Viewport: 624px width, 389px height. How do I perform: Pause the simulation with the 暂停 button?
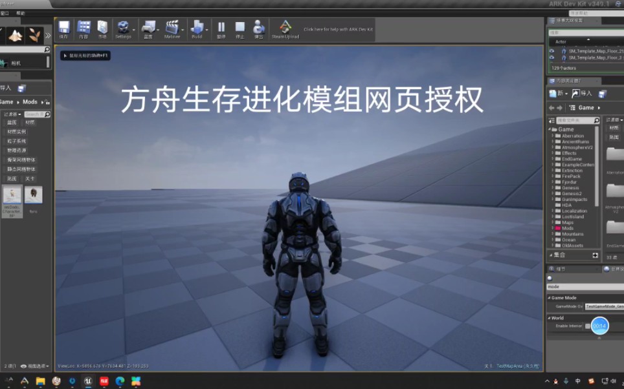[x=221, y=28]
